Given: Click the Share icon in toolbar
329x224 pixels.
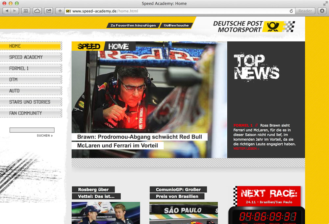Looking at the screenshot, I should click(48, 11).
